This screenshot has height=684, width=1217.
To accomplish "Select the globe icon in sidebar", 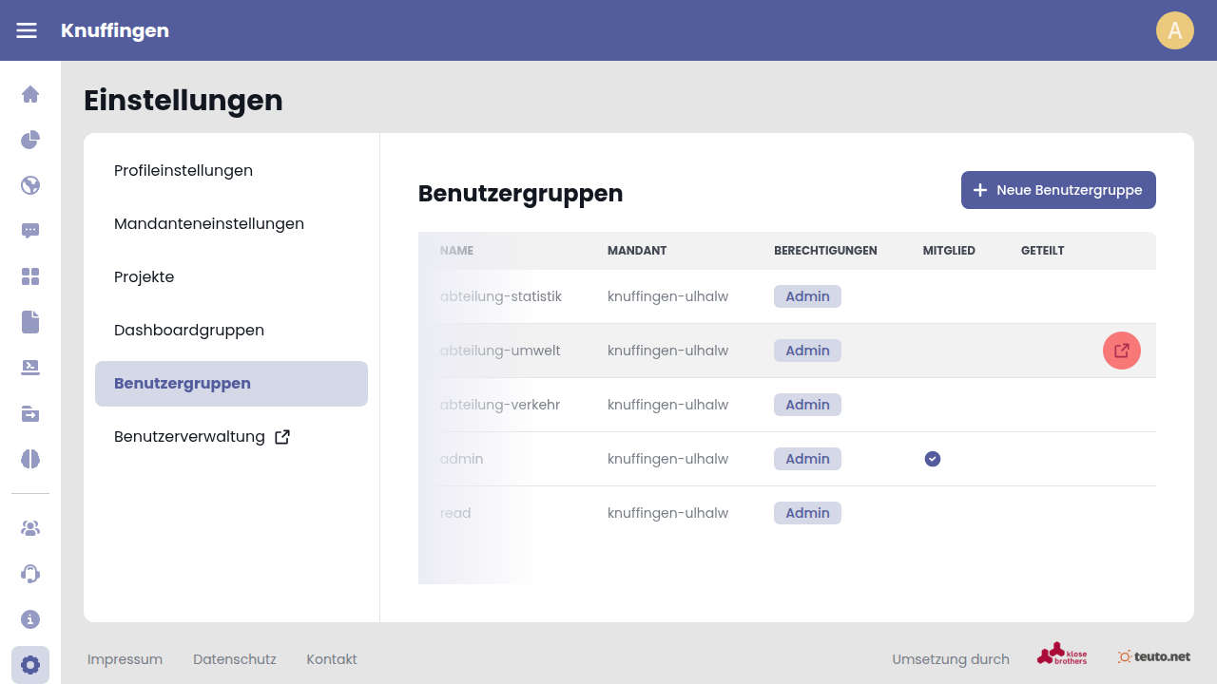I will [30, 185].
